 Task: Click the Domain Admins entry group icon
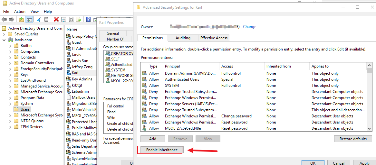(144, 73)
